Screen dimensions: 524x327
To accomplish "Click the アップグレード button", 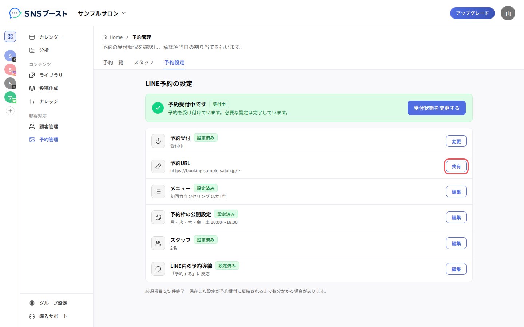I will (x=472, y=13).
